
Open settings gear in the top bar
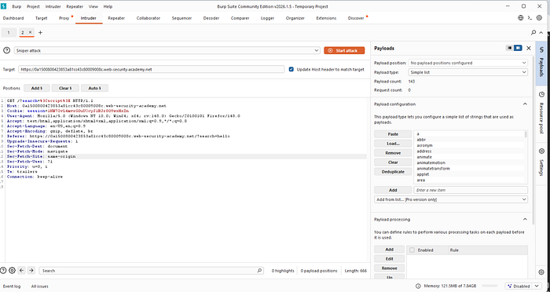[540, 18]
